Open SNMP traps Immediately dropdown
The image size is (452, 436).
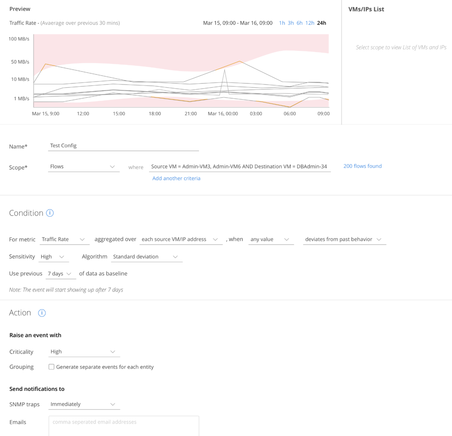[x=84, y=404]
